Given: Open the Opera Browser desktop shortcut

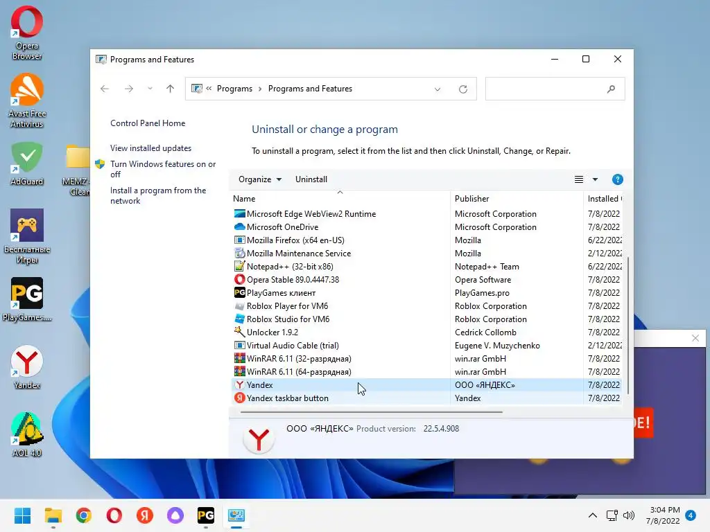Looking at the screenshot, I should pyautogui.click(x=27, y=33).
